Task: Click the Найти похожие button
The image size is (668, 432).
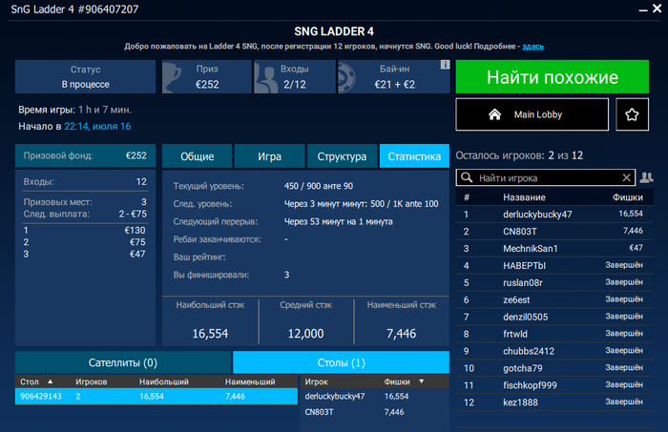Action: tap(553, 76)
